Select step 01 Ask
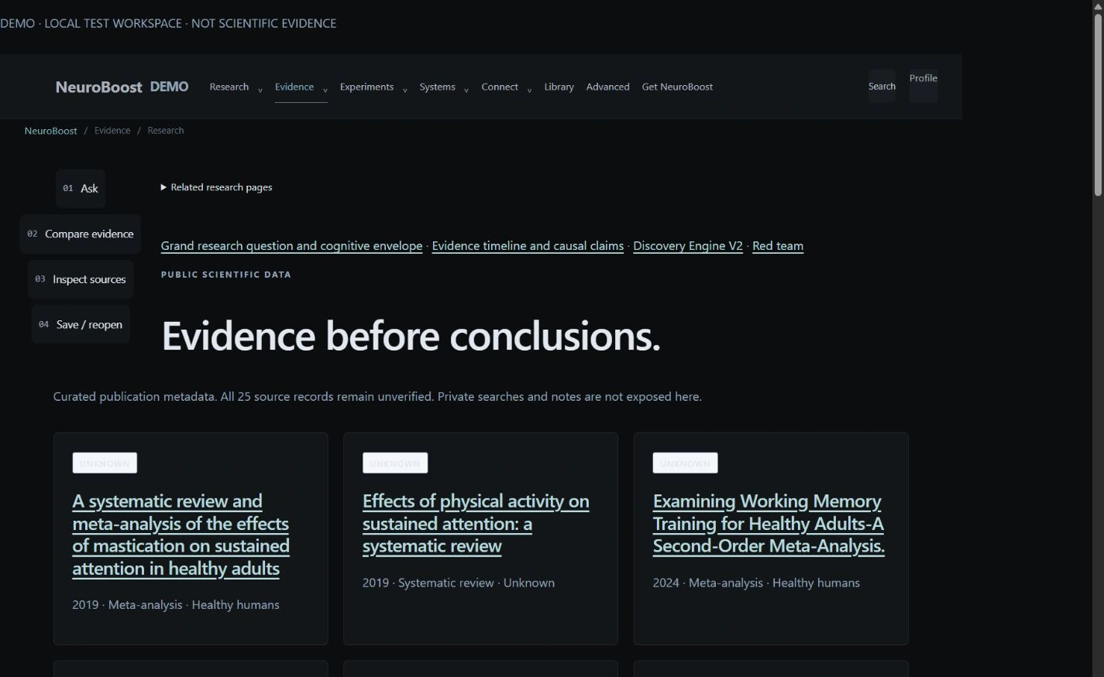 pos(81,188)
